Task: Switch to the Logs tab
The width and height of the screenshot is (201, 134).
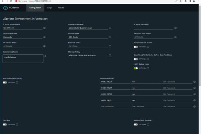Action: click(49, 8)
